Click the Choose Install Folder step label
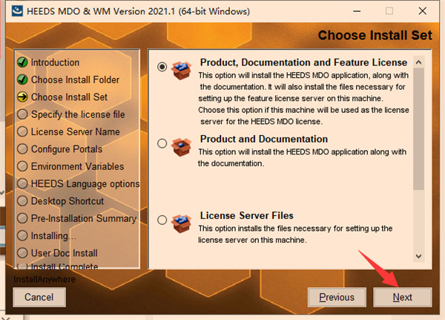Screen dimensions: 445x320 75,80
